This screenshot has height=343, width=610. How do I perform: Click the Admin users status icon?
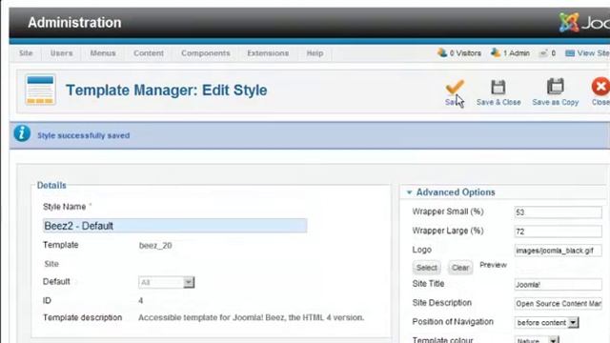pos(496,52)
